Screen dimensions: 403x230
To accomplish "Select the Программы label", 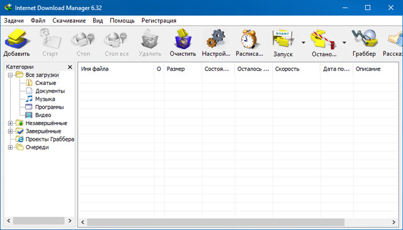I will click(x=49, y=107).
